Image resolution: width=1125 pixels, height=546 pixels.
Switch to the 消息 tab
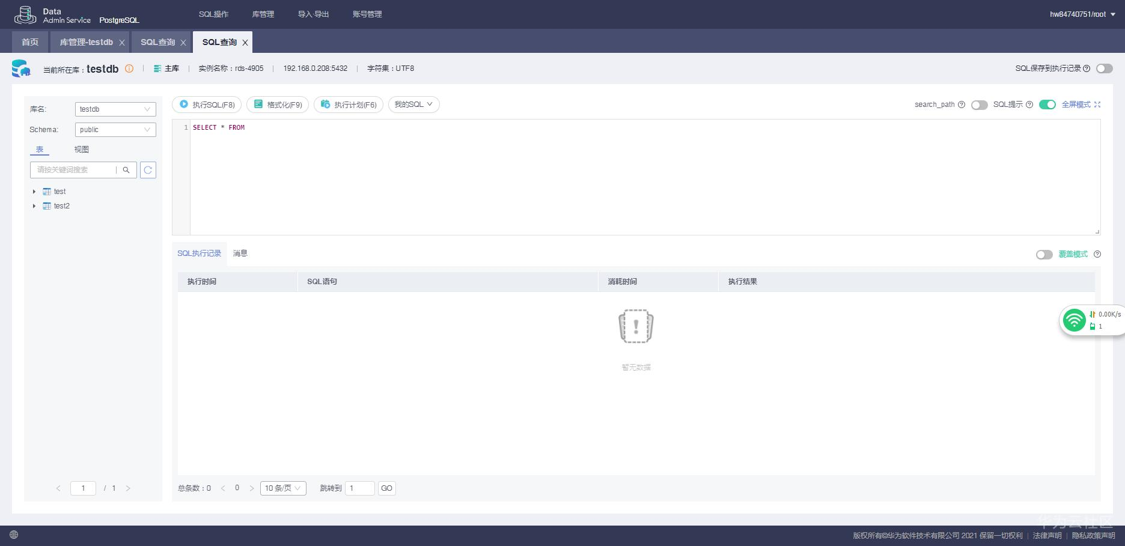tap(240, 253)
